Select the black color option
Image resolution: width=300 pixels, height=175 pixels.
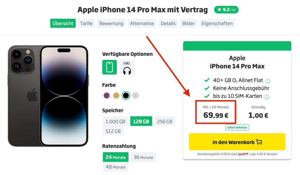tap(126, 95)
